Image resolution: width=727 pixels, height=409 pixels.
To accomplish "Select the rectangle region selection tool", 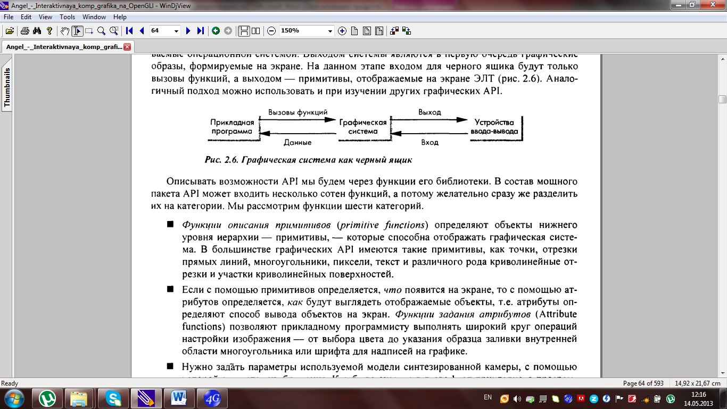I will coord(89,31).
